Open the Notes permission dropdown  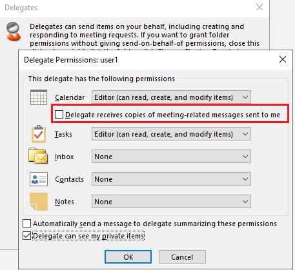click(171, 202)
